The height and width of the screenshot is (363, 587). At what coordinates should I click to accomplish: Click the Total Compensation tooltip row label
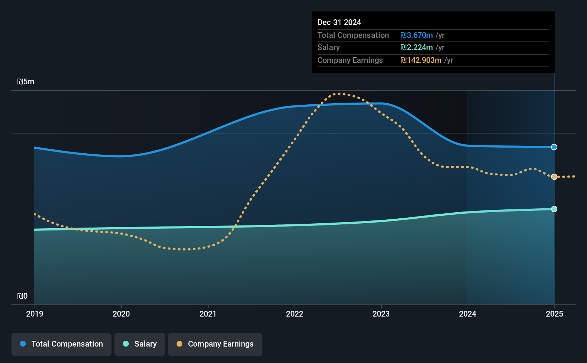pos(353,35)
